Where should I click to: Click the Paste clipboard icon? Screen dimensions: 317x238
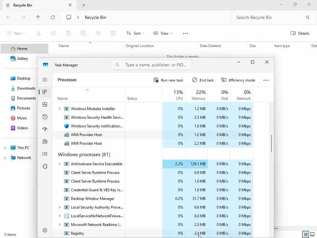(68, 33)
